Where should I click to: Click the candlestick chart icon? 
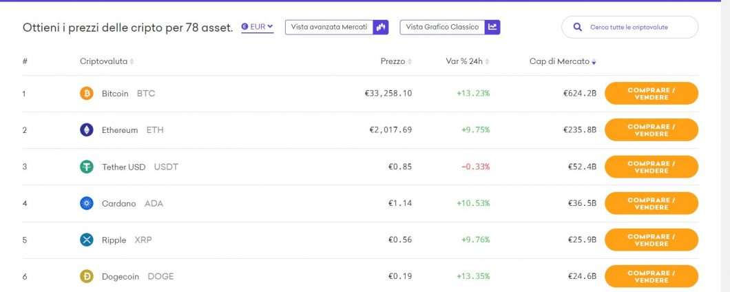[382, 27]
